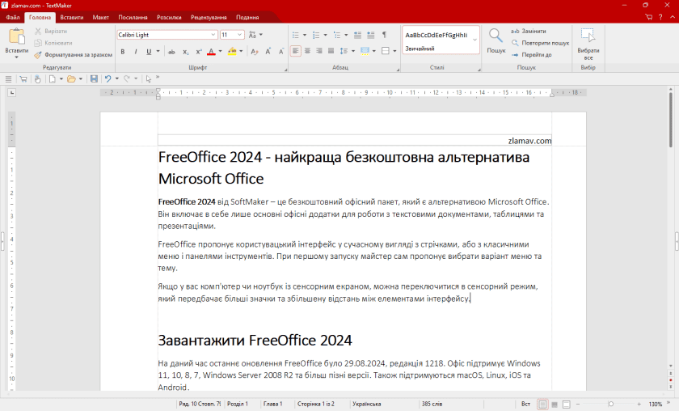
Task: Click the zoom slider handle in status bar
Action: [610, 404]
